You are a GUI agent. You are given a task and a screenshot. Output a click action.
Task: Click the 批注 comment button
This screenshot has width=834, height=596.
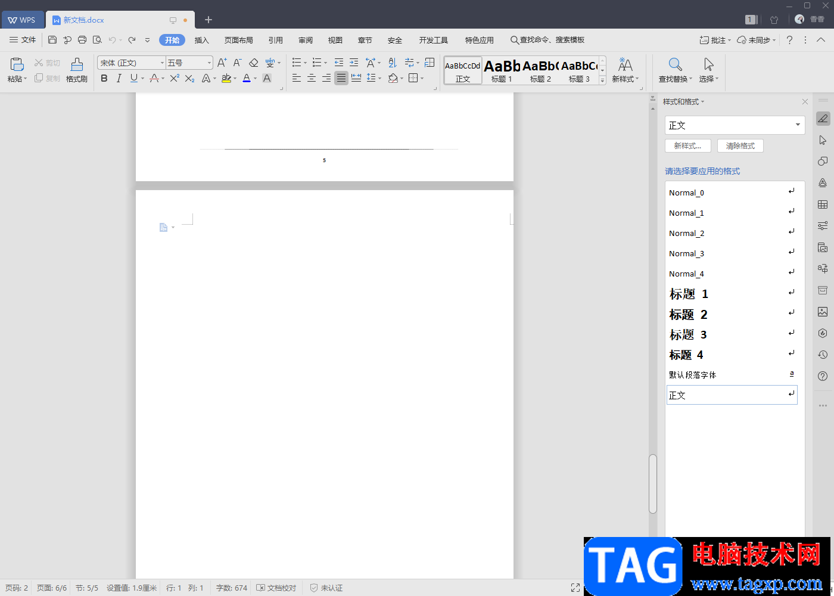point(715,40)
